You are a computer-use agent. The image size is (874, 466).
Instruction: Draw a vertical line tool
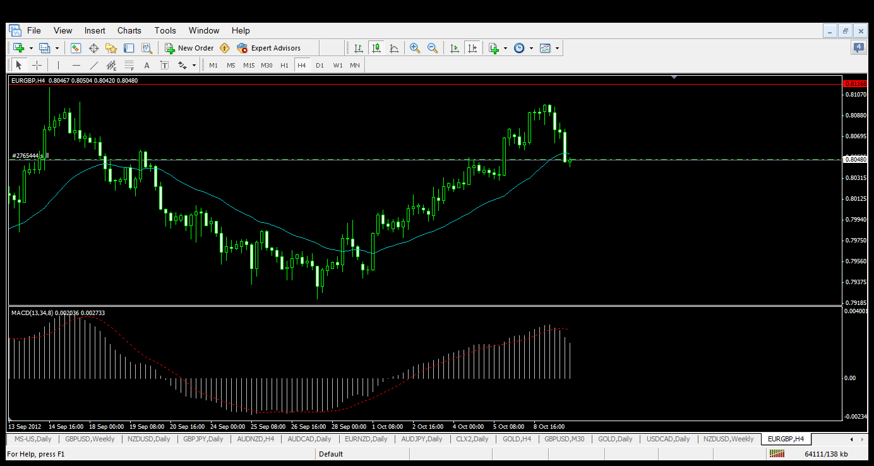[x=58, y=65]
